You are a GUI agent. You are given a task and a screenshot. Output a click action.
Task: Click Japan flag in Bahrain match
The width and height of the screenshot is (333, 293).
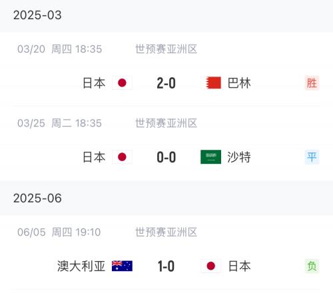(x=122, y=83)
